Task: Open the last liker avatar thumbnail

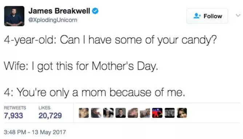Action: tap(182, 113)
